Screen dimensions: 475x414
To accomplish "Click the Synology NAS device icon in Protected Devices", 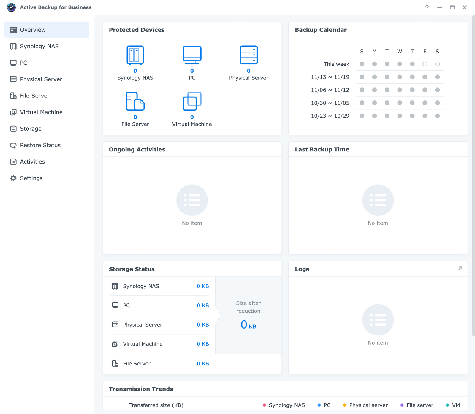I will click(135, 55).
